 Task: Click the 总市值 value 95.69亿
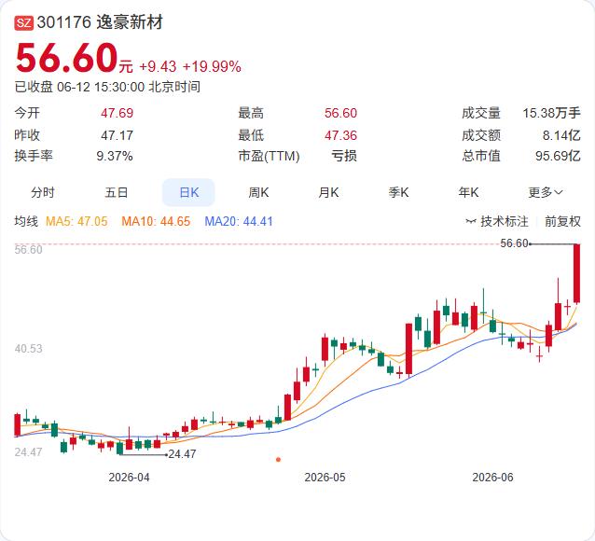(x=558, y=156)
